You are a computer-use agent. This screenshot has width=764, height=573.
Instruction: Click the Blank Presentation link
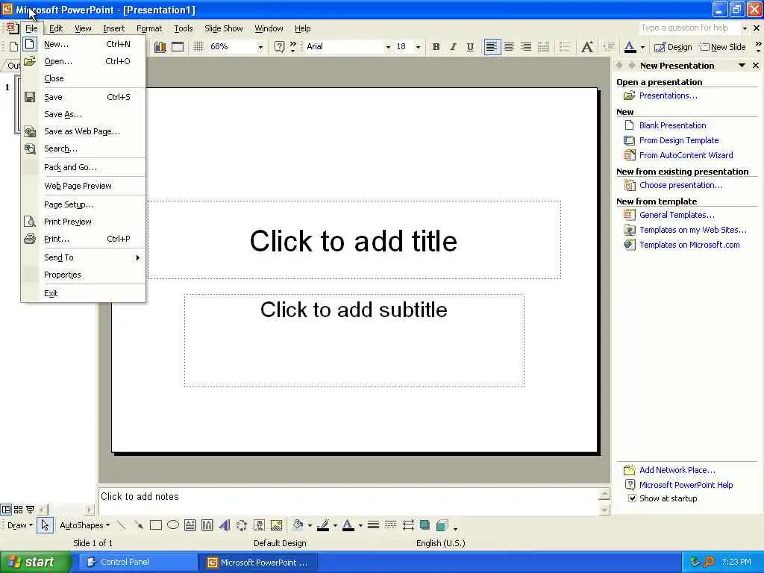tap(672, 125)
